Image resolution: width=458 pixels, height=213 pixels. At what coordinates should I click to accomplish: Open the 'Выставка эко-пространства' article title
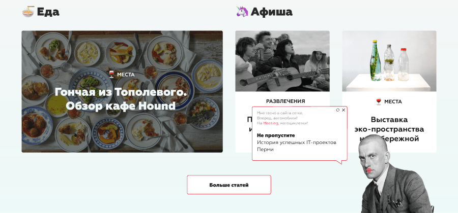tap(389, 129)
